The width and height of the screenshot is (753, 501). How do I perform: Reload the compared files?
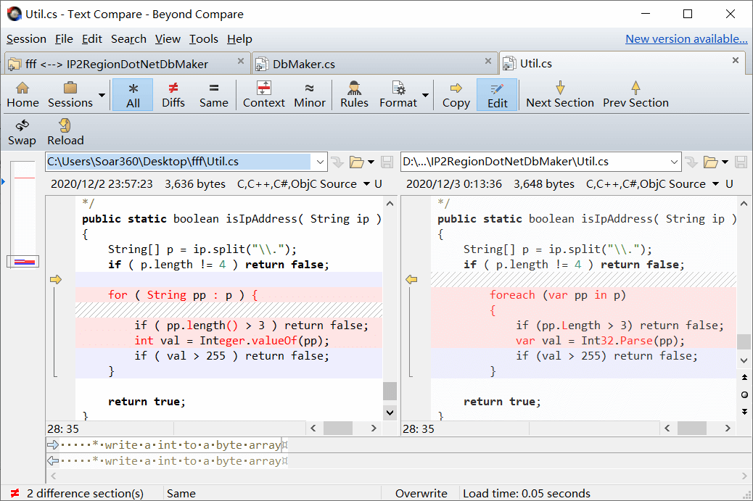(65, 132)
